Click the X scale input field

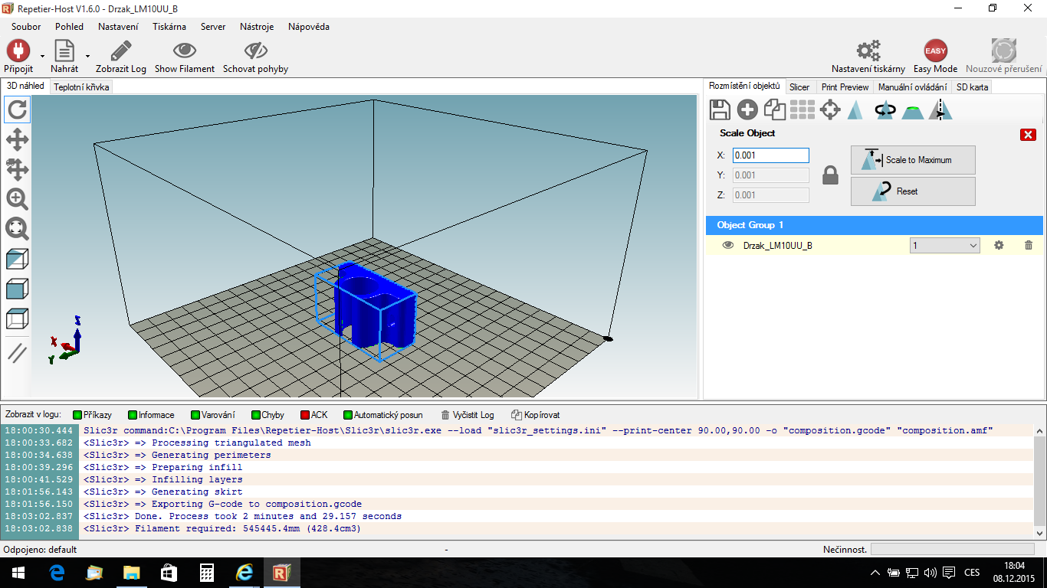pos(770,155)
